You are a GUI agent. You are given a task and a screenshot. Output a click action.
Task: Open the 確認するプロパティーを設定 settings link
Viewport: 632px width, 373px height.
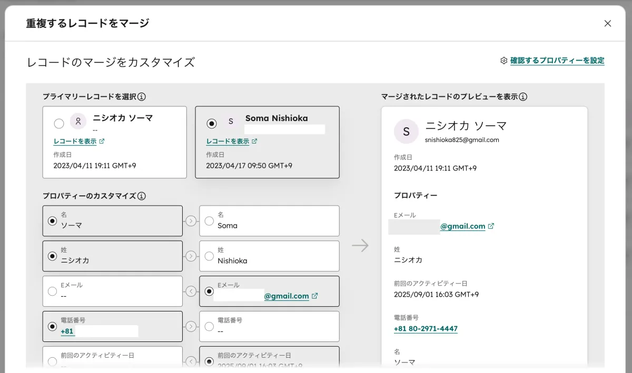point(557,61)
